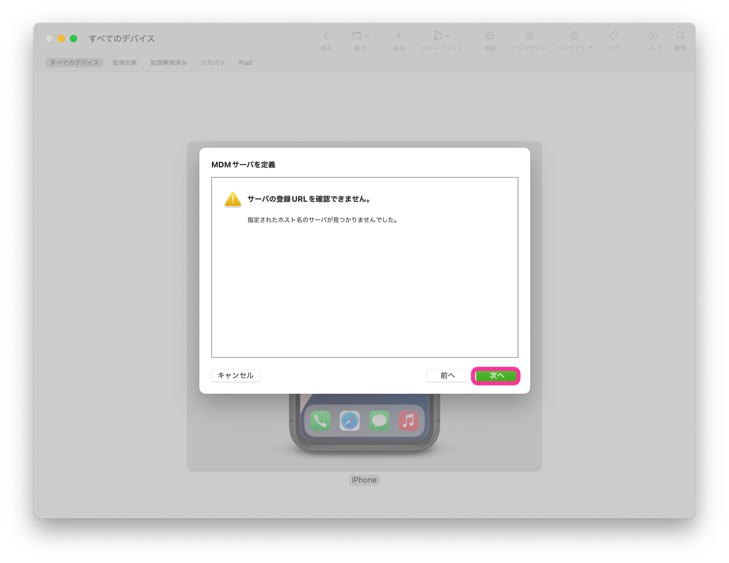Switch to the 監理対象 tab
The width and height of the screenshot is (729, 563).
coord(125,63)
